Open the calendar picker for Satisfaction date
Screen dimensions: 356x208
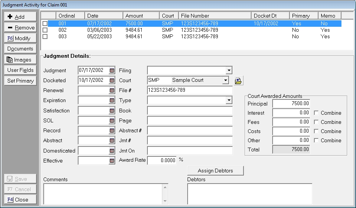[112, 111]
